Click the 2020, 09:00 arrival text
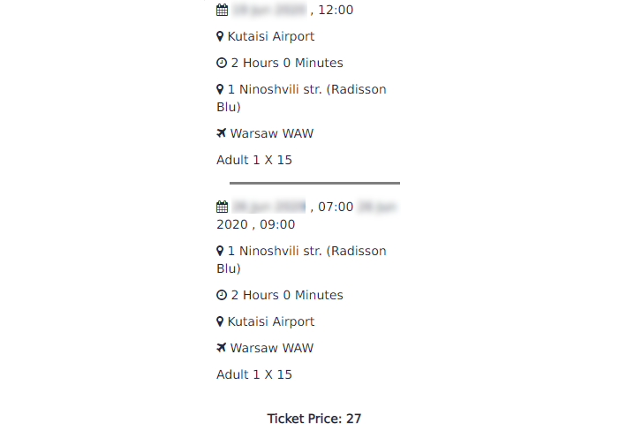627x430 pixels. pos(256,224)
